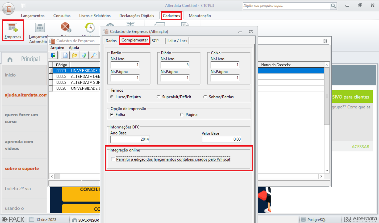Open the Manutenção ribbon tab
Screen dimensions: 379x223
pos(200,16)
